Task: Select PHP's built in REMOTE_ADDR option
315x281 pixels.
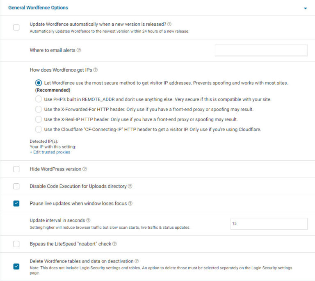Action: [x=38, y=99]
